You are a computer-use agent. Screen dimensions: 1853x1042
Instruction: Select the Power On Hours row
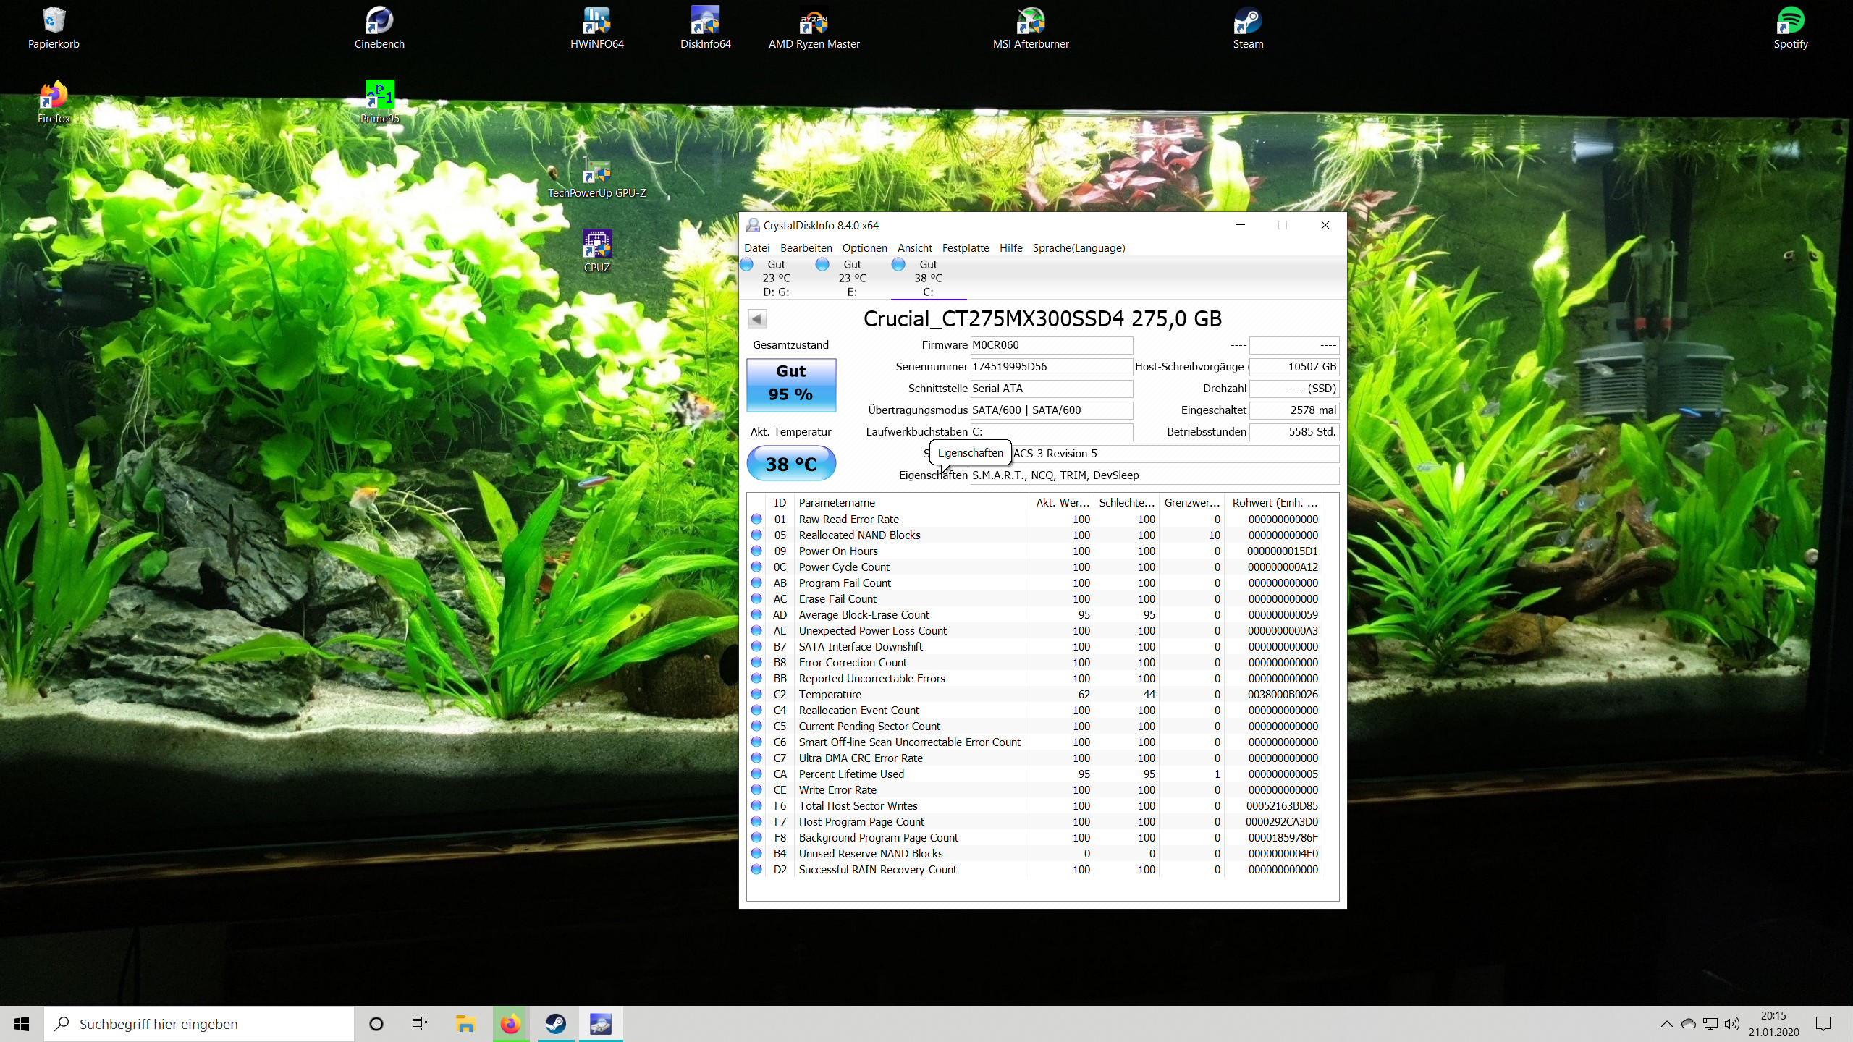[x=1034, y=551]
